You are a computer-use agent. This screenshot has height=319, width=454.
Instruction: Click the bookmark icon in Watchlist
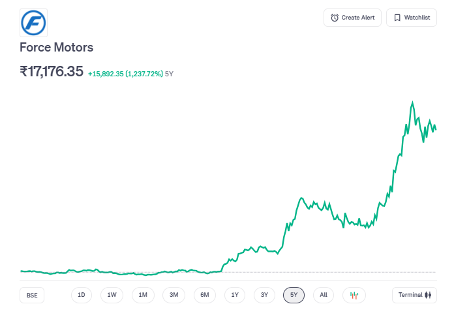click(397, 18)
